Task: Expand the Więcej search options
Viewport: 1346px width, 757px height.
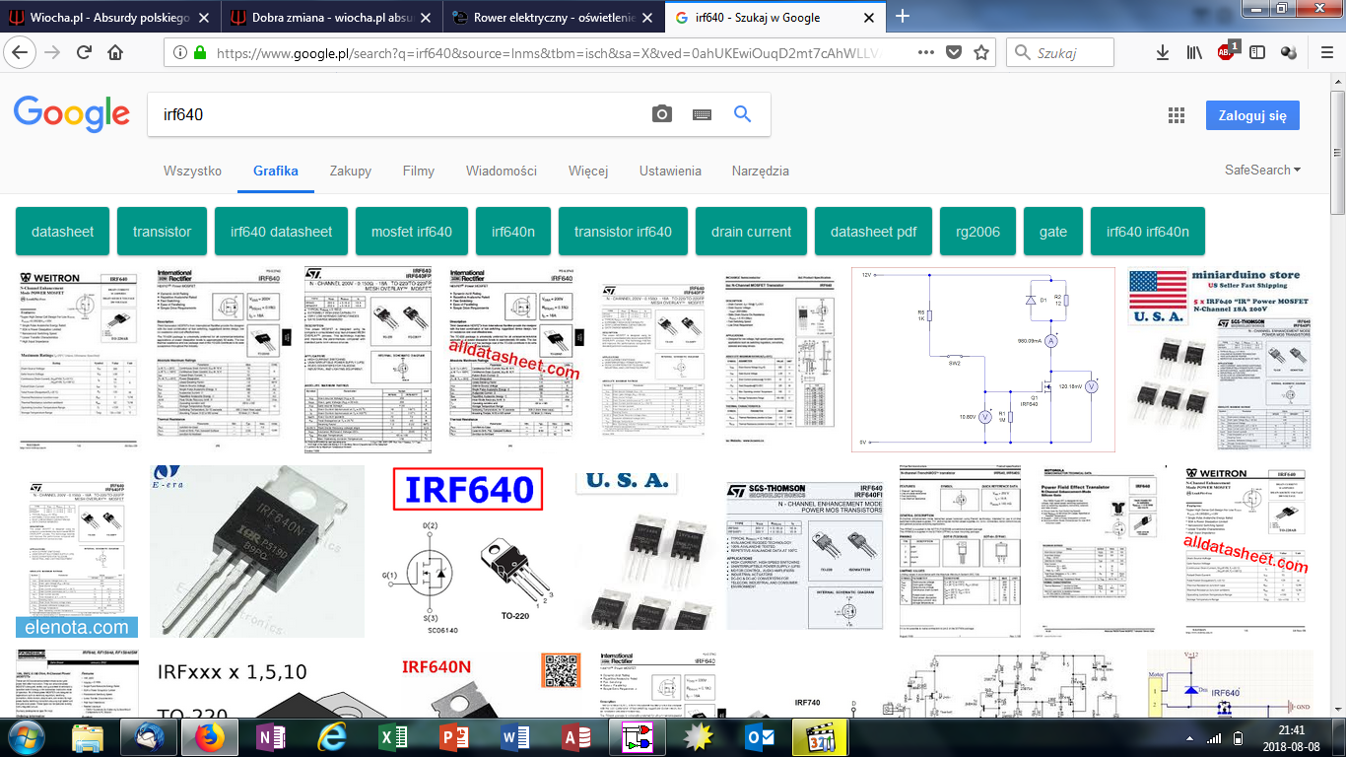Action: (588, 171)
